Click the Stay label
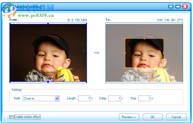The width and height of the screenshot is (193, 123). tap(133, 98)
